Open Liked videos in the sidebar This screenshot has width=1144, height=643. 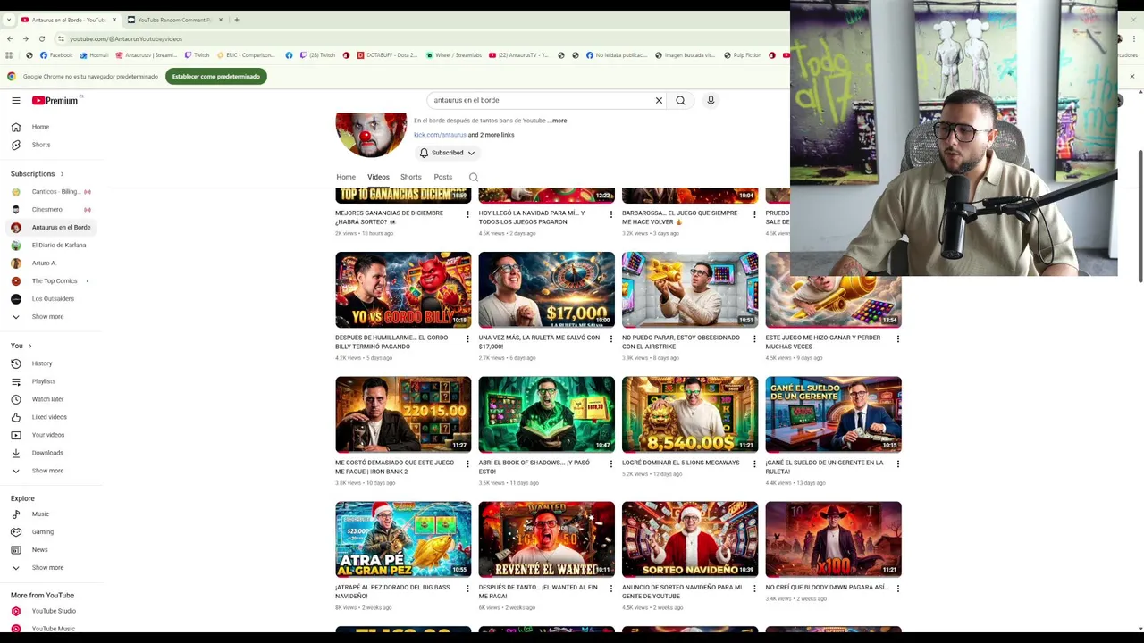coord(51,417)
